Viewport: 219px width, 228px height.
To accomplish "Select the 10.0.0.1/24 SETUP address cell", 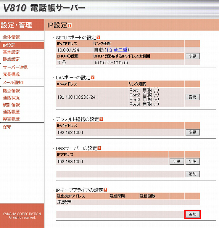I will tap(75, 50).
